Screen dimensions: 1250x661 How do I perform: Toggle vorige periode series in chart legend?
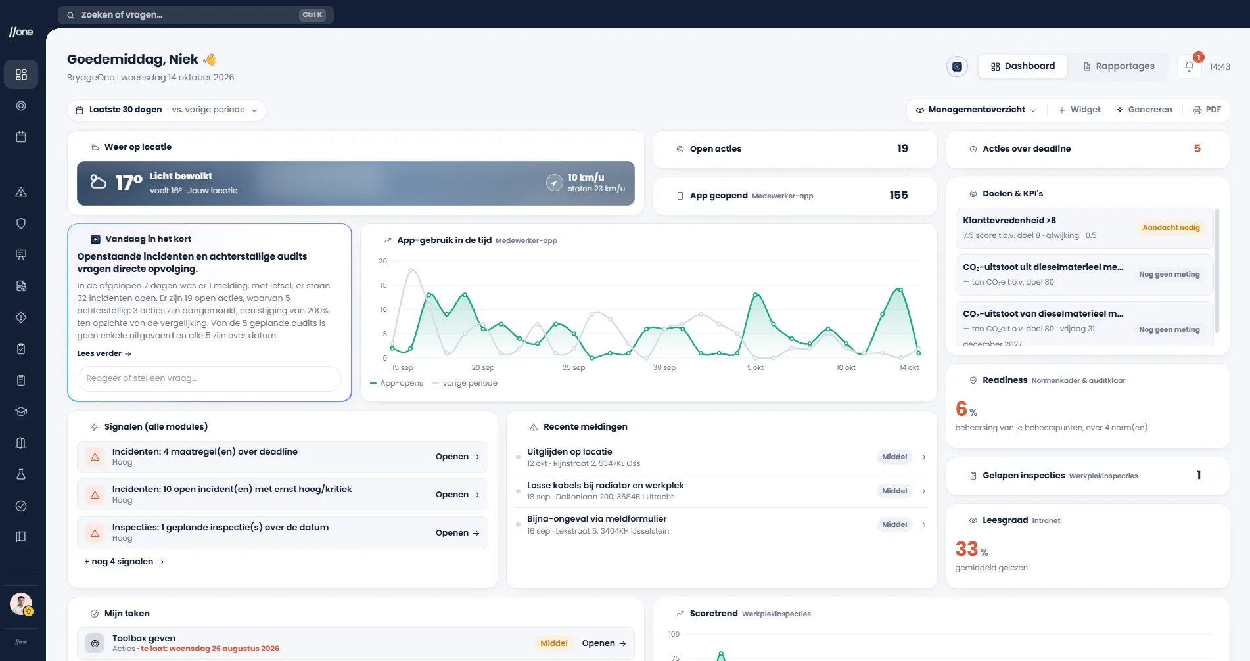[465, 383]
